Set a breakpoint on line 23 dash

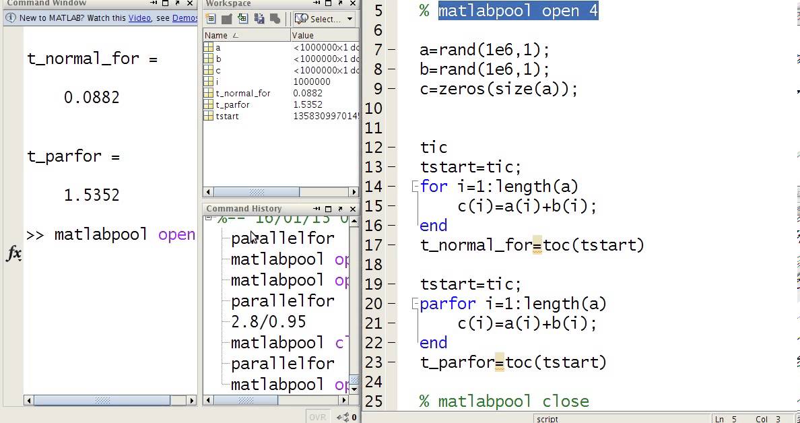tap(391, 362)
